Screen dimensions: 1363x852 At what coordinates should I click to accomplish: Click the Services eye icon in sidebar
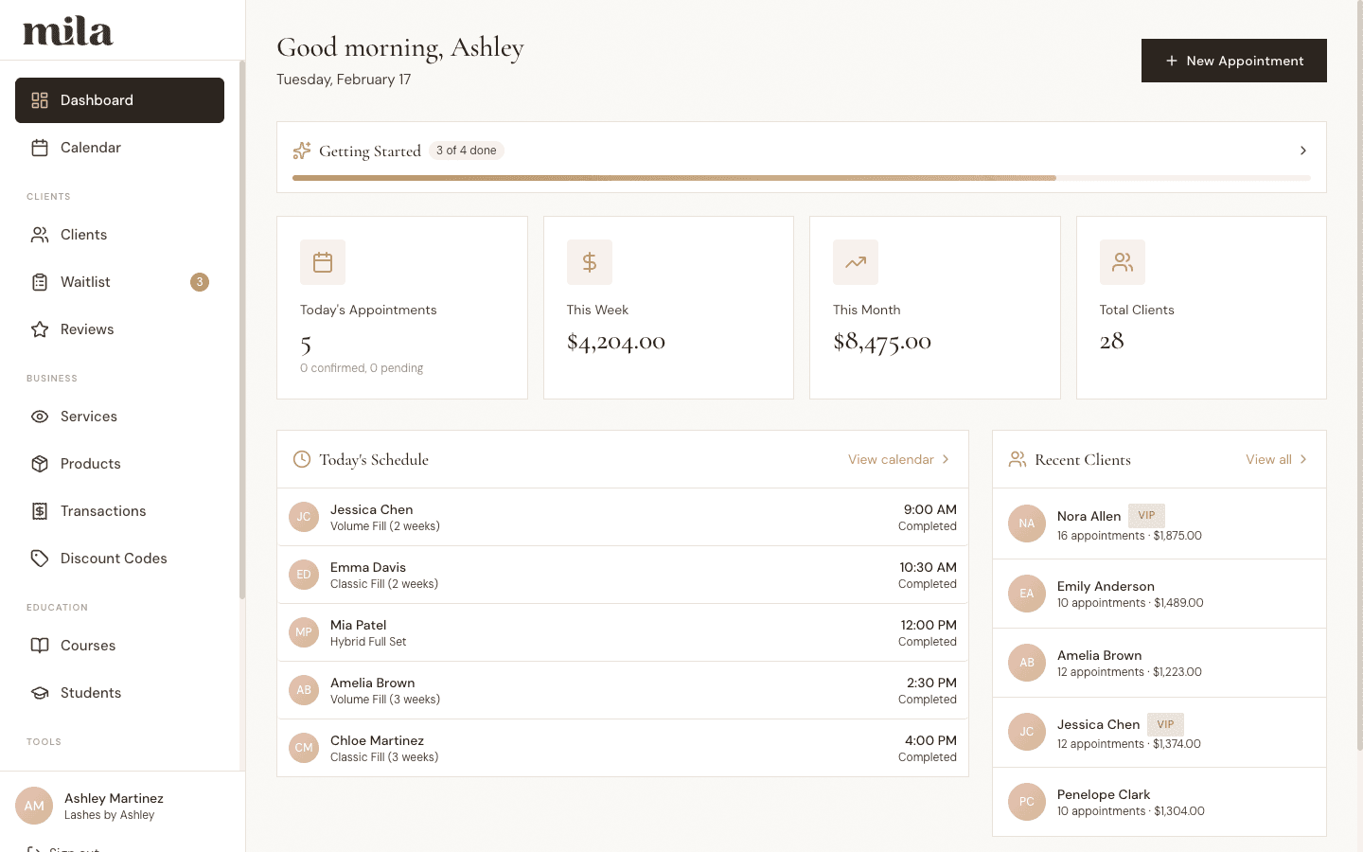click(x=39, y=417)
